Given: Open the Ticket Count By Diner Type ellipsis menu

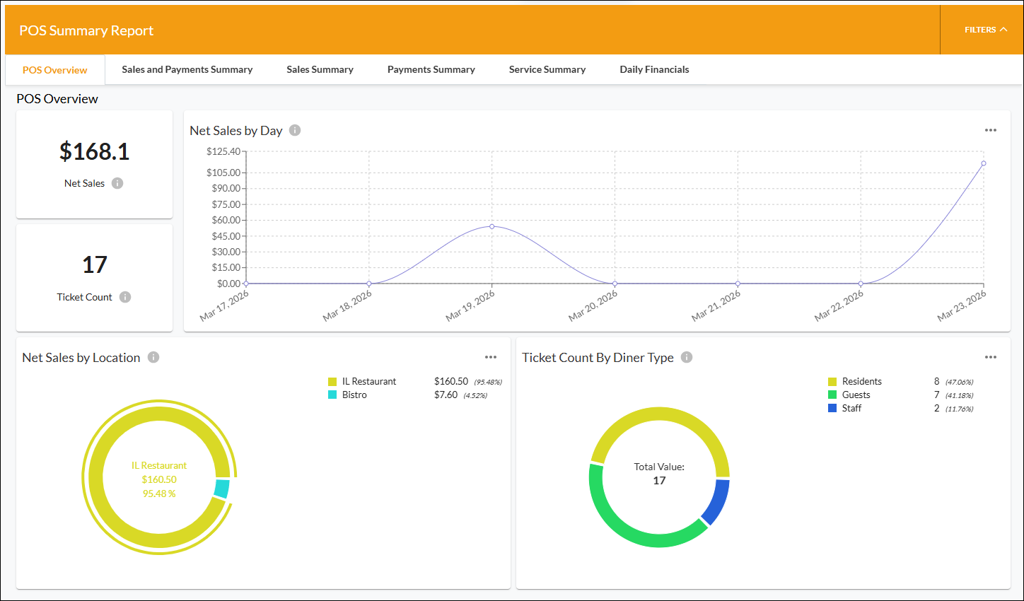Looking at the screenshot, I should click(x=991, y=357).
